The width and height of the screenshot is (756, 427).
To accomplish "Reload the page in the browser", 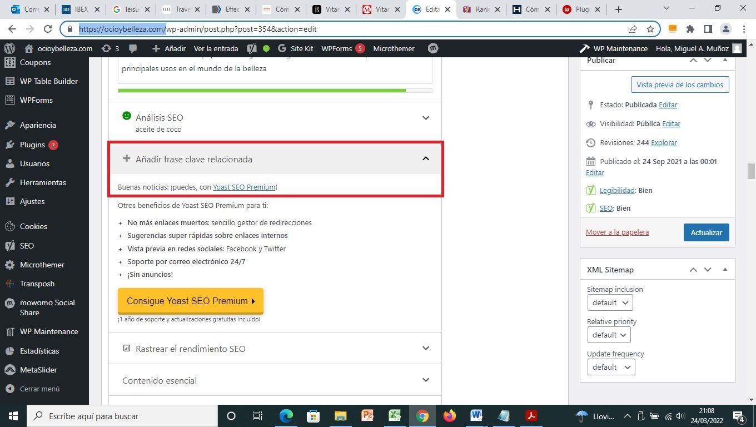I will (48, 29).
